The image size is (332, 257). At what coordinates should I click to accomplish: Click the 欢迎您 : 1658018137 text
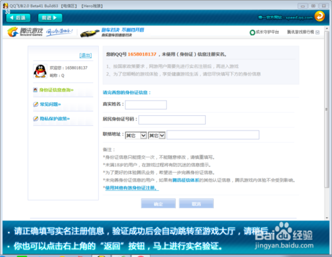(x=68, y=68)
